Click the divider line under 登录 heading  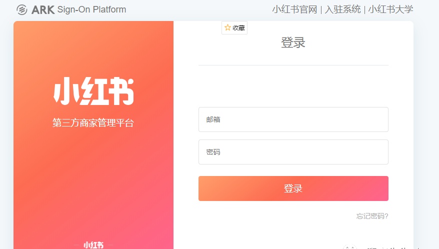[x=293, y=65]
